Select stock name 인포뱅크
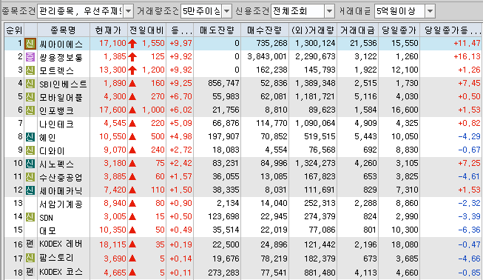The image size is (483, 280). click(x=57, y=110)
